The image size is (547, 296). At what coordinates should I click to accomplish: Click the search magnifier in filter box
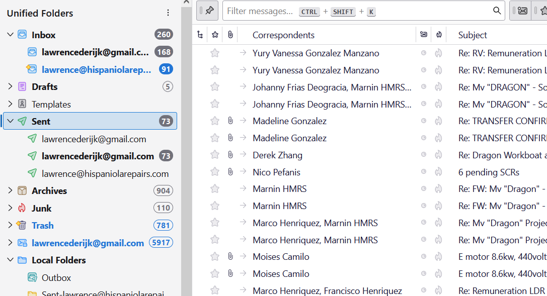click(497, 11)
